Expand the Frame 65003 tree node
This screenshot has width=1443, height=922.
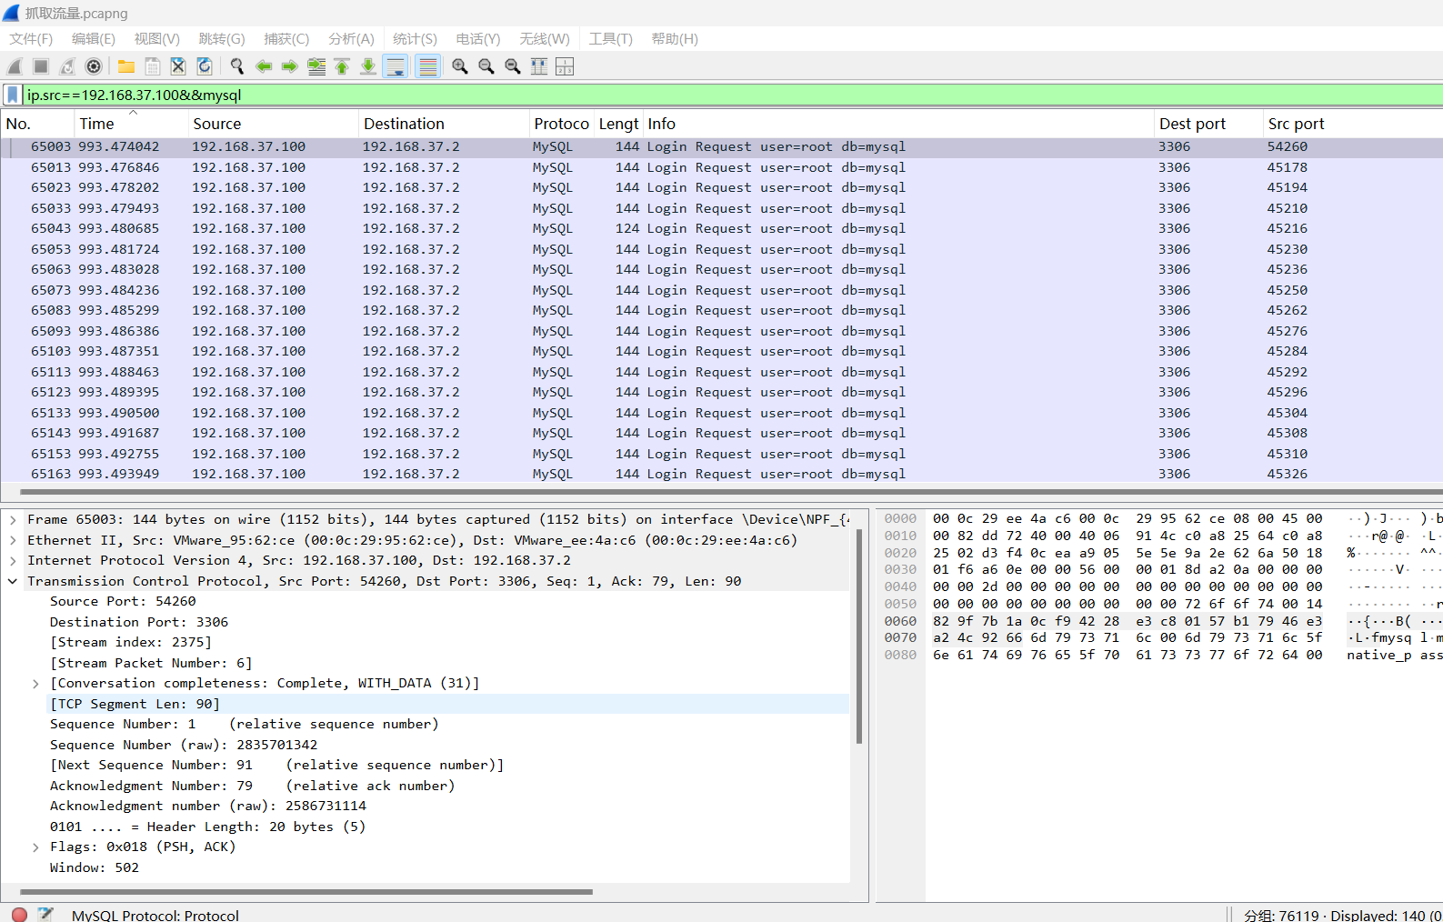(x=13, y=520)
